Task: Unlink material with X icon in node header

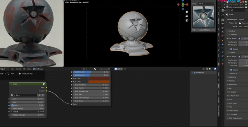Action: [x=121, y=69]
